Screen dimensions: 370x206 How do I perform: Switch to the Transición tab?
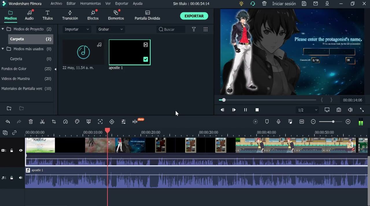point(70,15)
